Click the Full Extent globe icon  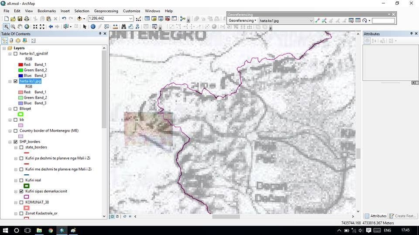click(x=27, y=27)
